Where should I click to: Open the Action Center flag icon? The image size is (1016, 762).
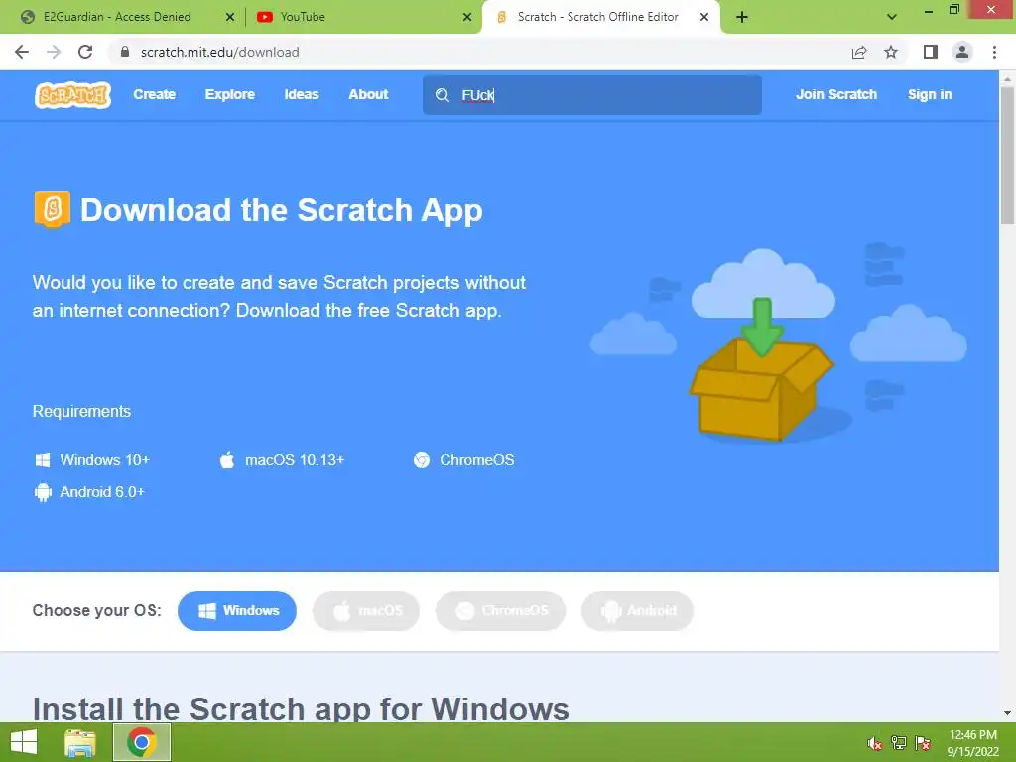pyautogui.click(x=923, y=743)
